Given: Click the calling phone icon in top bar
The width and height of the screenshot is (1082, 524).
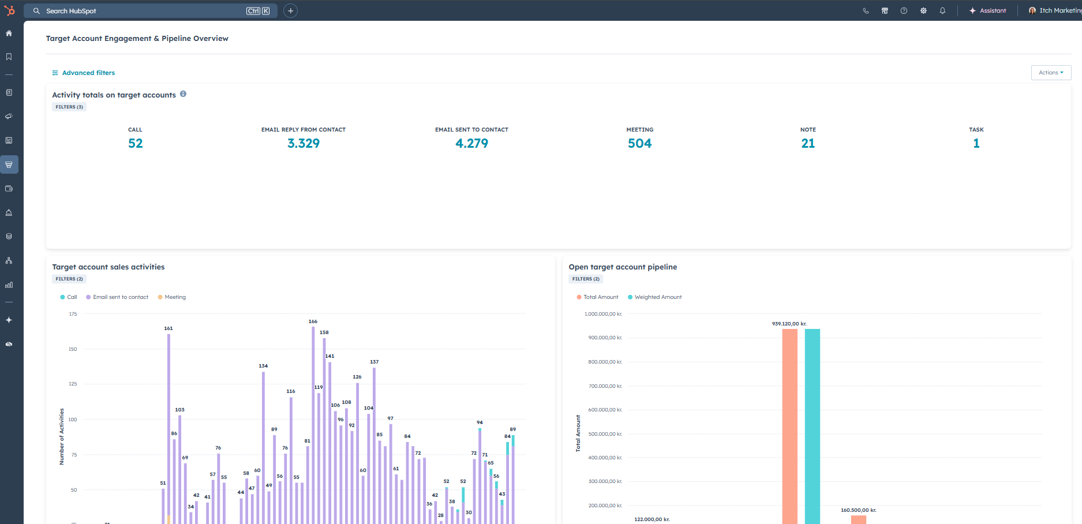Looking at the screenshot, I should 866,10.
